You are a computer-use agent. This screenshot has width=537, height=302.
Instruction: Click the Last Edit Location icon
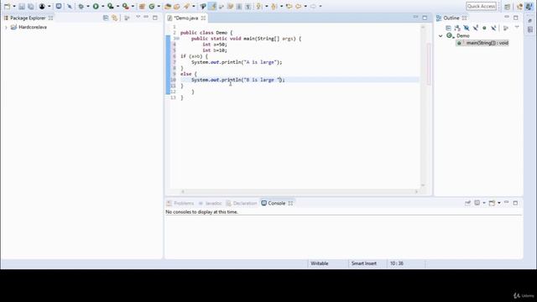pyautogui.click(x=289, y=6)
